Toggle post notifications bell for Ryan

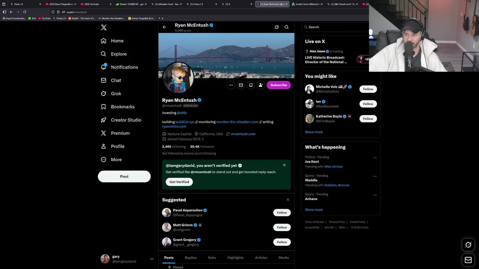(x=251, y=85)
